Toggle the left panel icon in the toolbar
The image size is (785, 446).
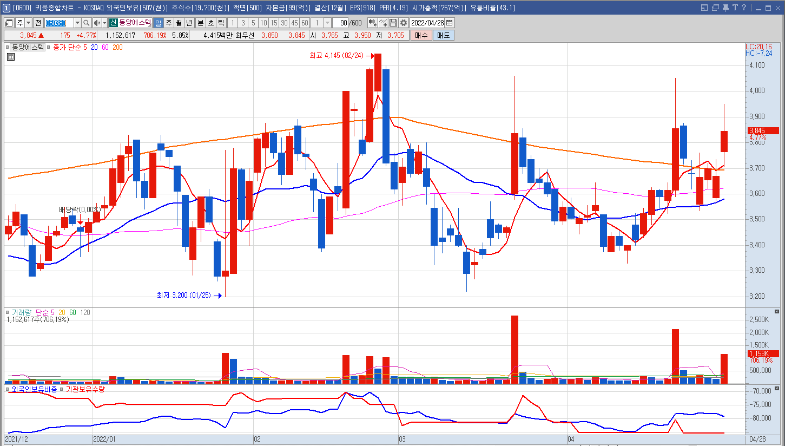coord(9,23)
